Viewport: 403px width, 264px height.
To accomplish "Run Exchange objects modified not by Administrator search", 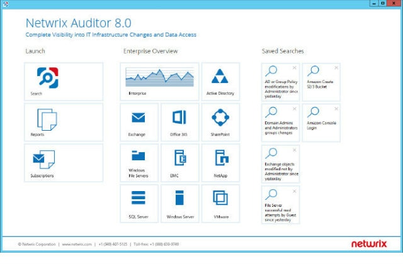I will coord(280,164).
